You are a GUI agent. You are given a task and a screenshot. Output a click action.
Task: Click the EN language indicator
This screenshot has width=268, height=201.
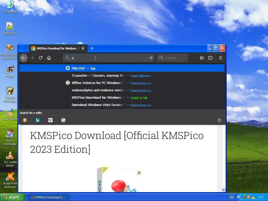click(x=232, y=197)
